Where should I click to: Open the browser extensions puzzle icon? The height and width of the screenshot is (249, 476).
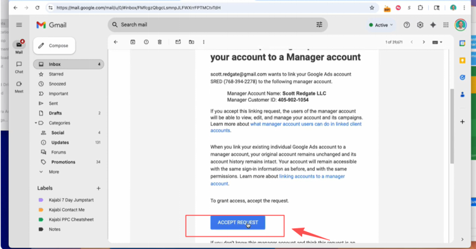(x=421, y=8)
